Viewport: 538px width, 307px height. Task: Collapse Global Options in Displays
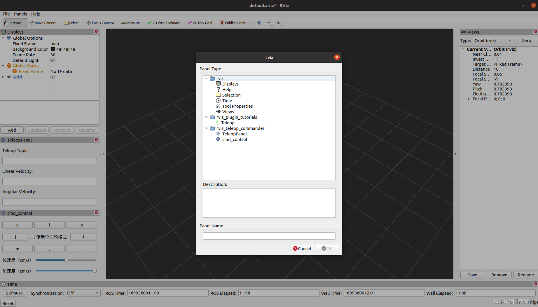[x=3, y=38]
